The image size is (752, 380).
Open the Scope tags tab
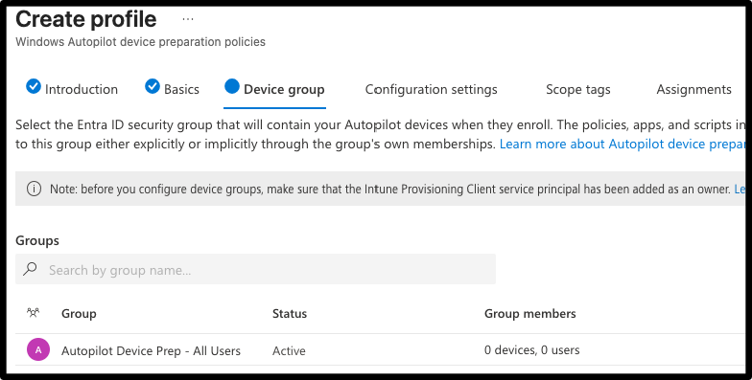(x=577, y=90)
